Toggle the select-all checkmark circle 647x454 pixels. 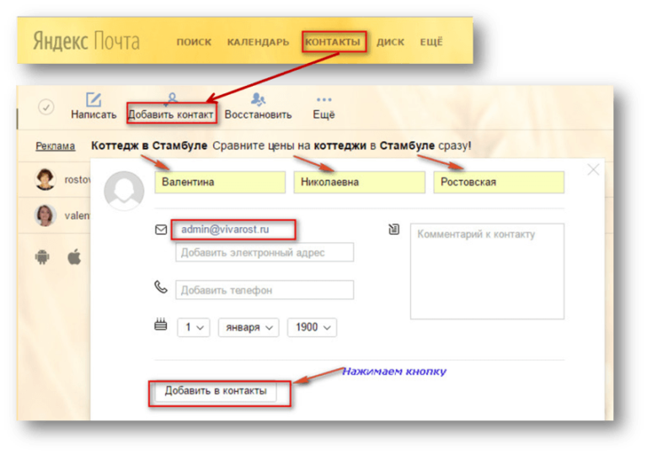[x=46, y=107]
